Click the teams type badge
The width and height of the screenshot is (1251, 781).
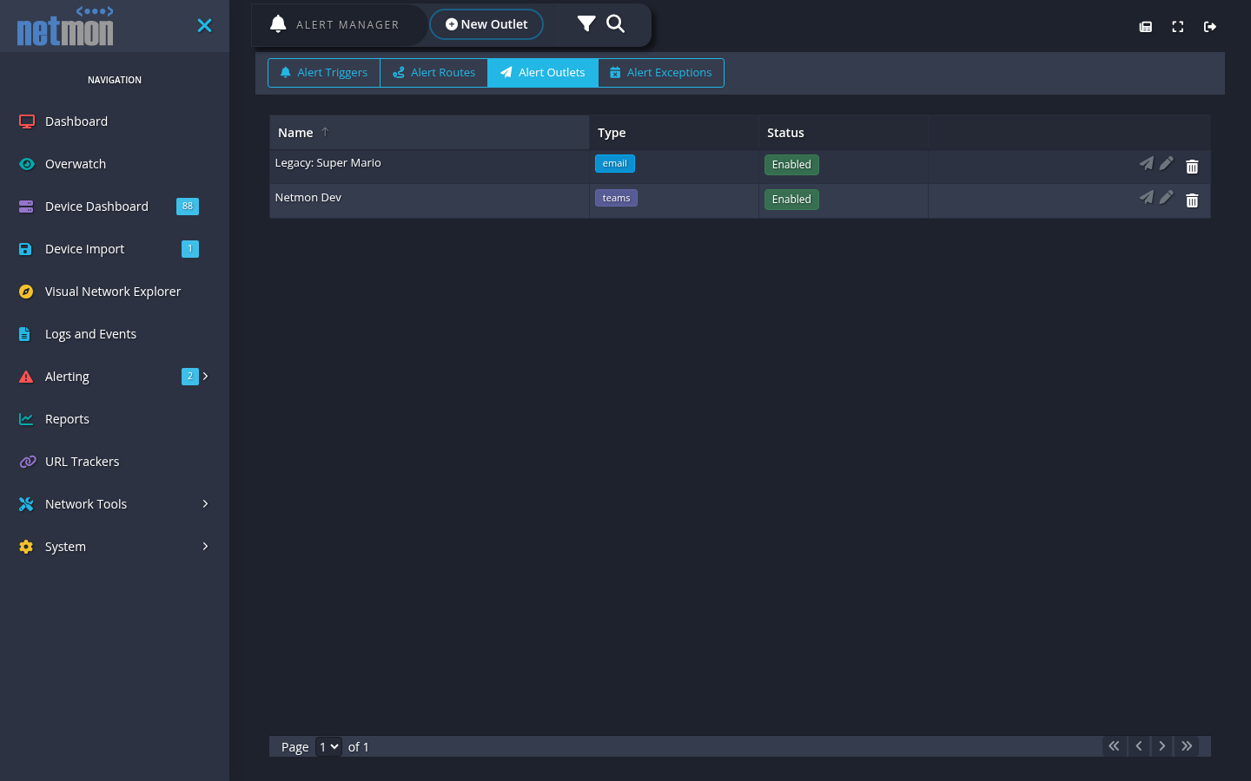[616, 198]
